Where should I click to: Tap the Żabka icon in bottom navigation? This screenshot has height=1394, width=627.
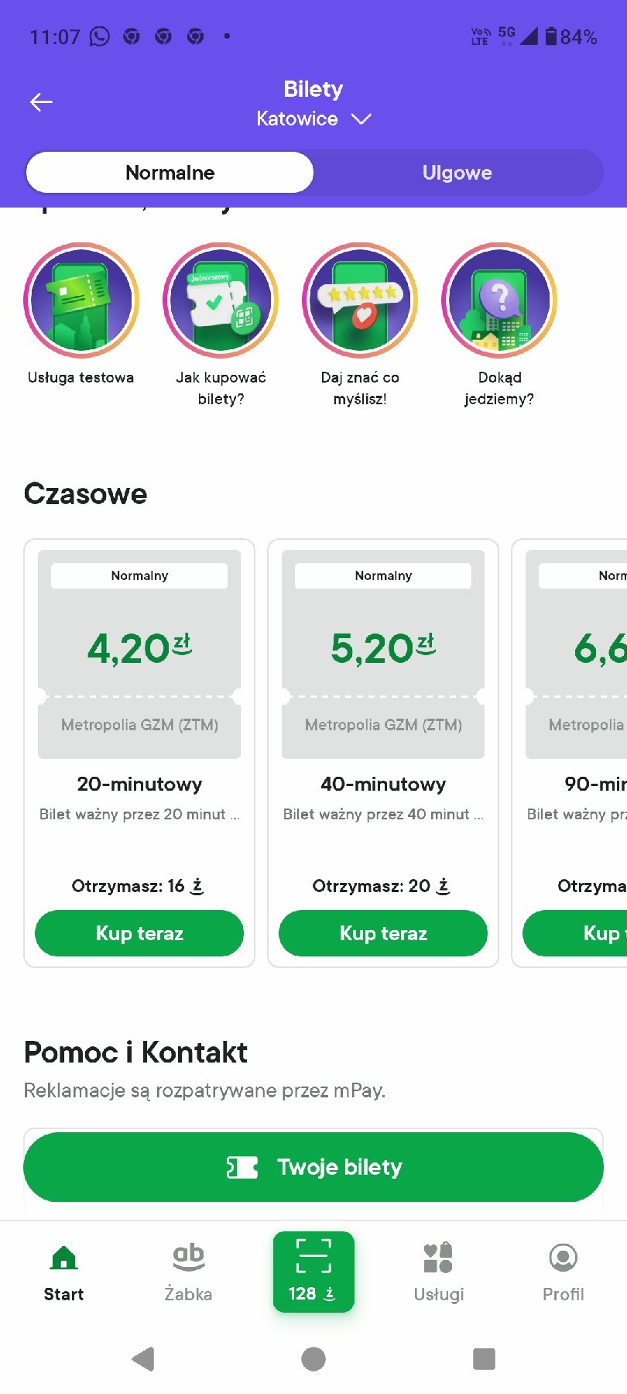pos(188,1272)
